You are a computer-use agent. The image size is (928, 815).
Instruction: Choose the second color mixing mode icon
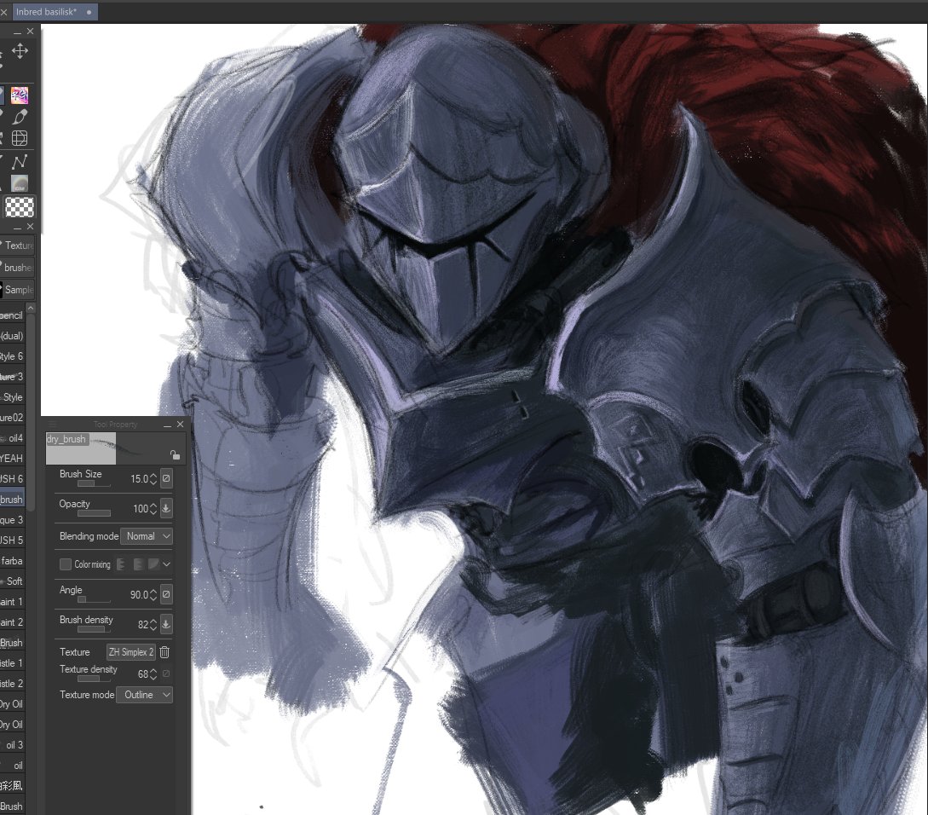pos(138,564)
